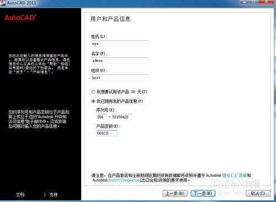Screen dimensions: 276x202
Task: Minimize the AutoCAD 2011 installer window
Action: pos(245,2)
